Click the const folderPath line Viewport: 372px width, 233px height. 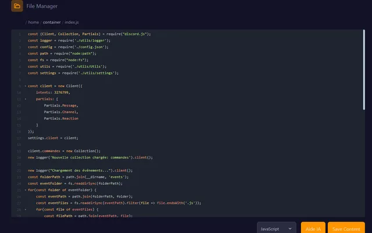click(78, 177)
